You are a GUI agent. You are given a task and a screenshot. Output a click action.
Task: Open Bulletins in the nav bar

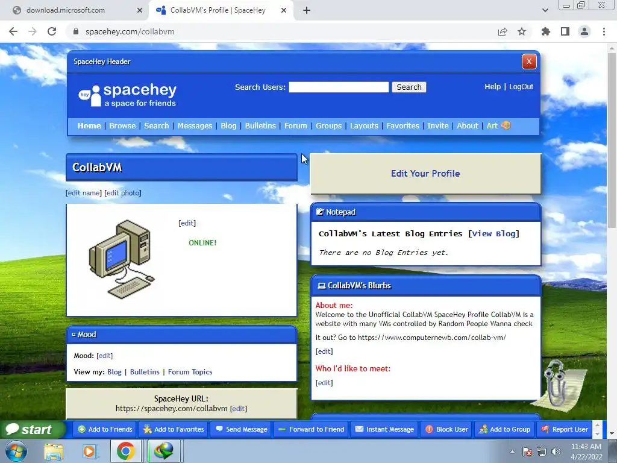[260, 125]
